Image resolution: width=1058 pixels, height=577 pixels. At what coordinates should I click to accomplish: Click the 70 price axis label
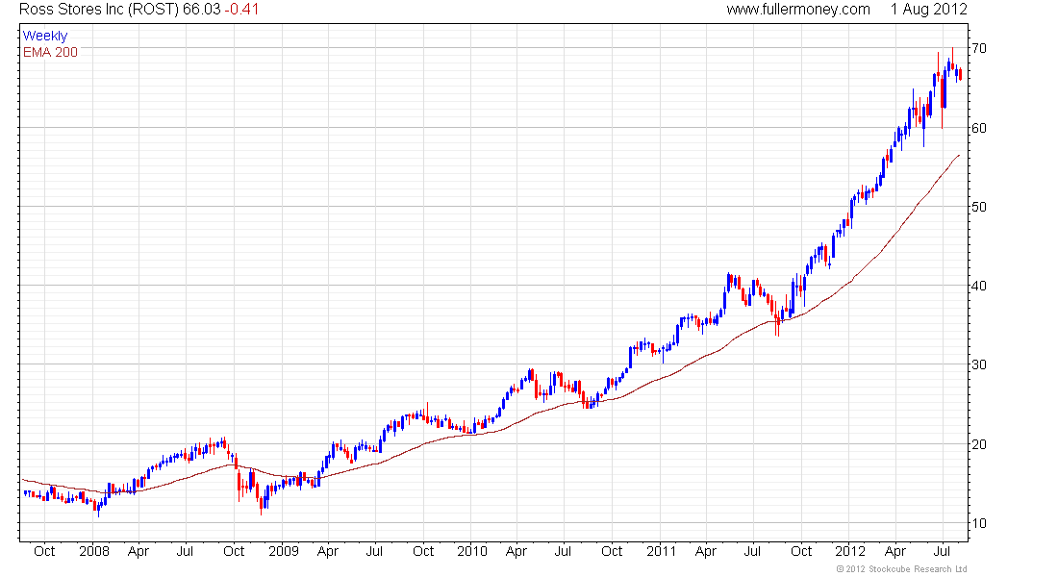978,49
